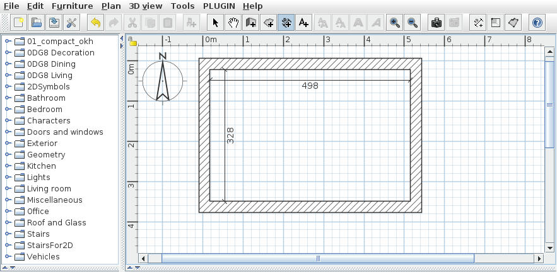Click the Add furniture icon in the toolbar

[x=191, y=23]
